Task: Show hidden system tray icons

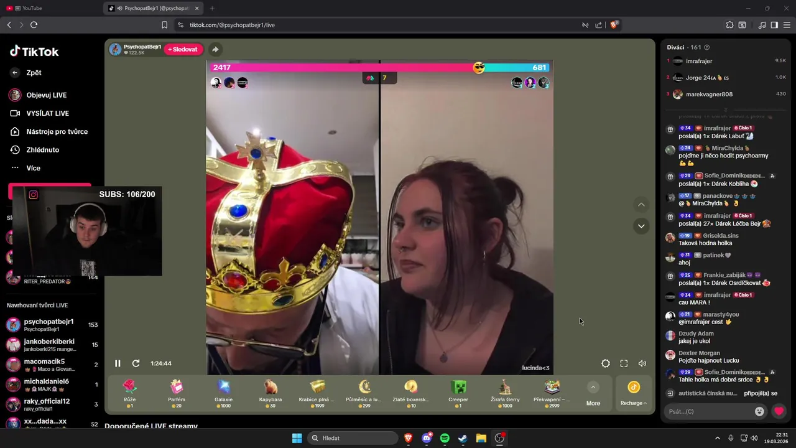Action: 717,438
